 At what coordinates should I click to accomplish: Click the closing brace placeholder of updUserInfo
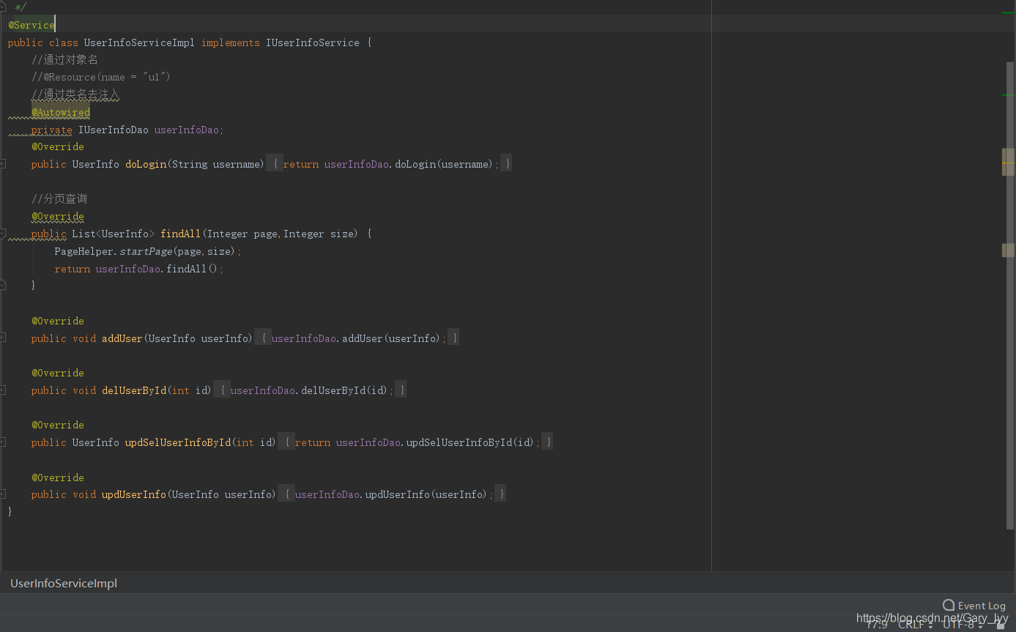pyautogui.click(x=500, y=494)
